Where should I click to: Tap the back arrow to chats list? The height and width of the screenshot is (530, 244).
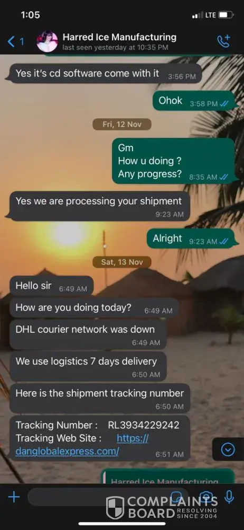11,42
